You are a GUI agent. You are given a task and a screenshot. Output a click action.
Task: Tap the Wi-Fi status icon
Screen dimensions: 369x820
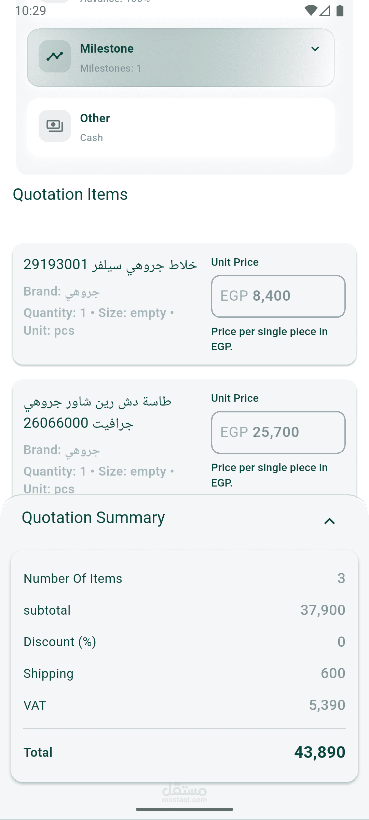pos(311,11)
